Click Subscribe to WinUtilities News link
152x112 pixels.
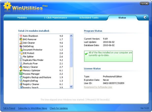(x=33, y=108)
